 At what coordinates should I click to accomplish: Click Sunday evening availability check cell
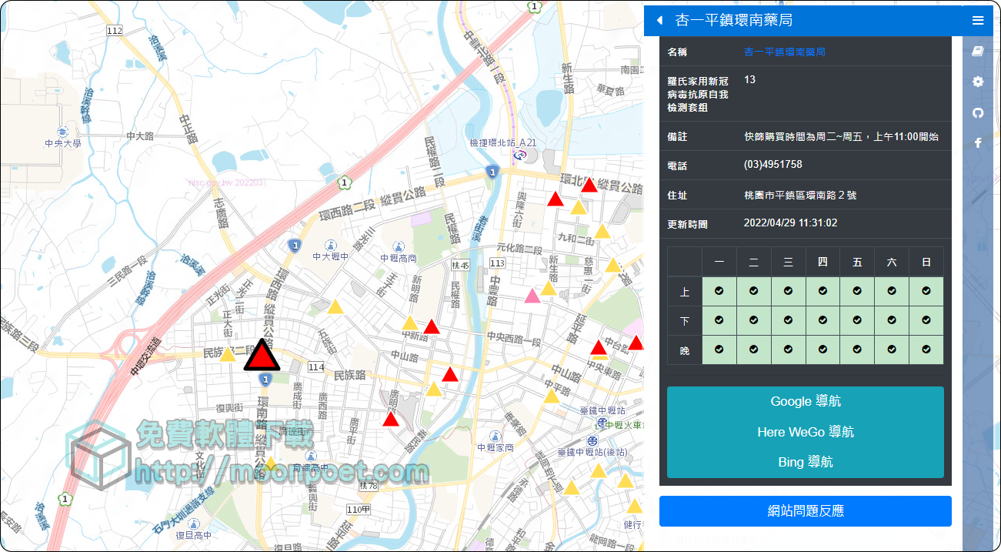(926, 350)
